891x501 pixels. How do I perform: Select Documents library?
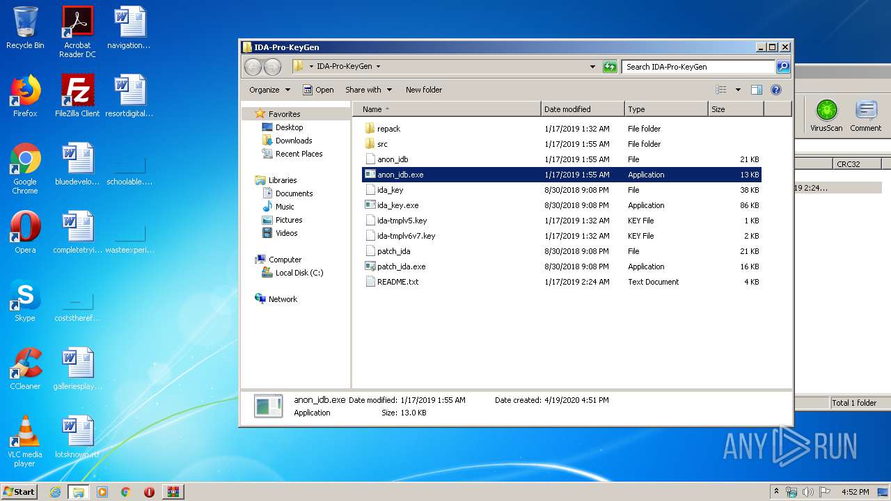pyautogui.click(x=294, y=193)
